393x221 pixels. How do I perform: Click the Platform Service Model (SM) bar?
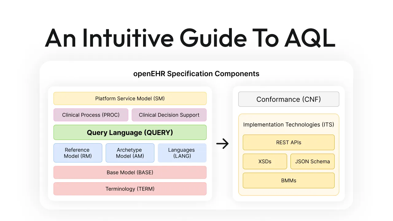coord(130,98)
